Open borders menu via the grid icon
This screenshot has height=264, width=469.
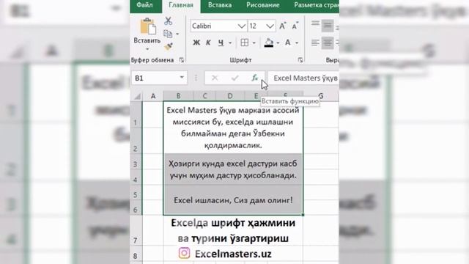coord(244,43)
